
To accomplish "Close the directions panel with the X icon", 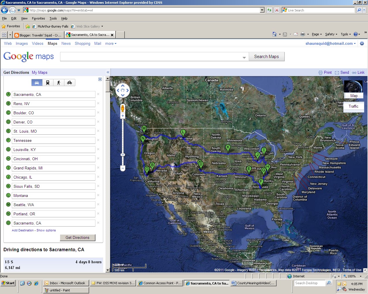I will tap(100, 79).
